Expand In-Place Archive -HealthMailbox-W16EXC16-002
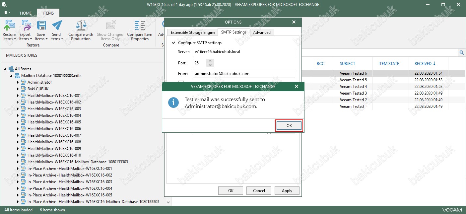The image size is (466, 214). point(18,175)
